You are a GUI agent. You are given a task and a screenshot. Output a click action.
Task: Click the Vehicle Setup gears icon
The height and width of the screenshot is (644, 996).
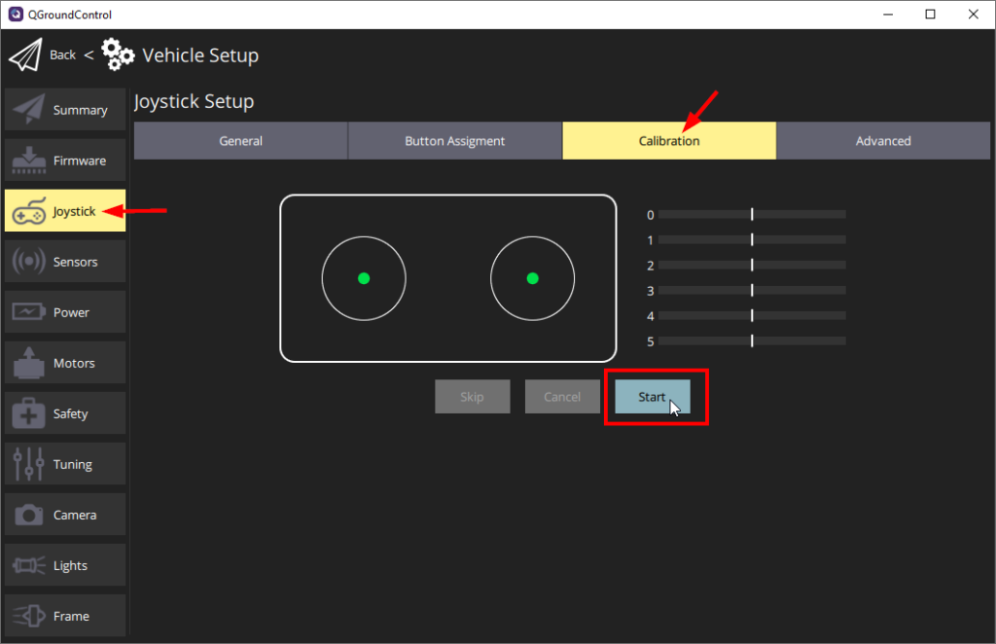[x=117, y=54]
